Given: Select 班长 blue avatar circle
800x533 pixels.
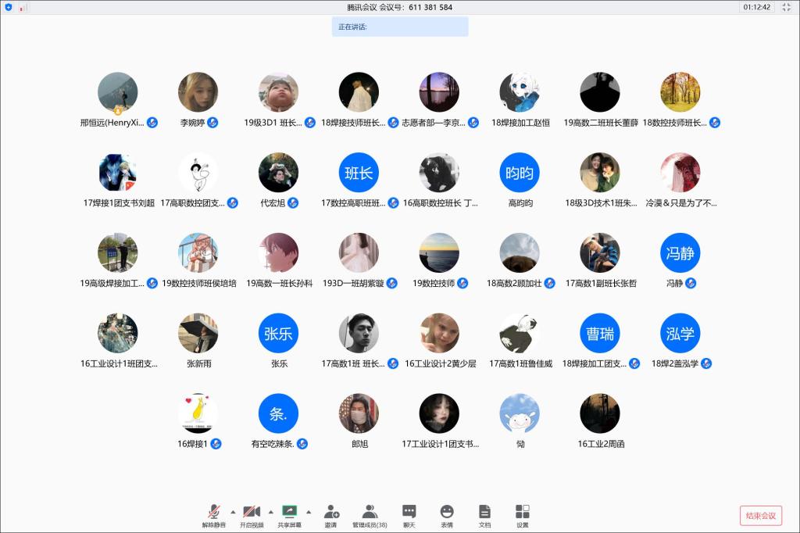Looking at the screenshot, I should point(359,173).
